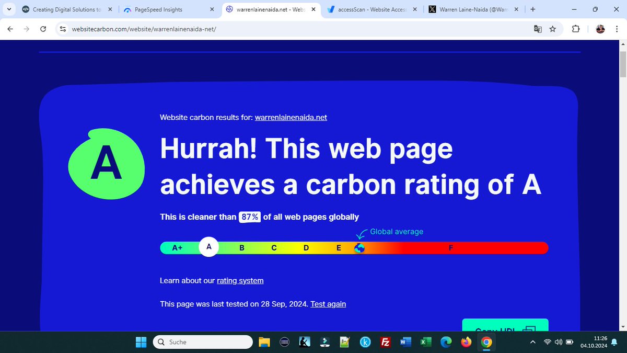
Task: Click the Google Translate icon in address bar
Action: coord(538,29)
